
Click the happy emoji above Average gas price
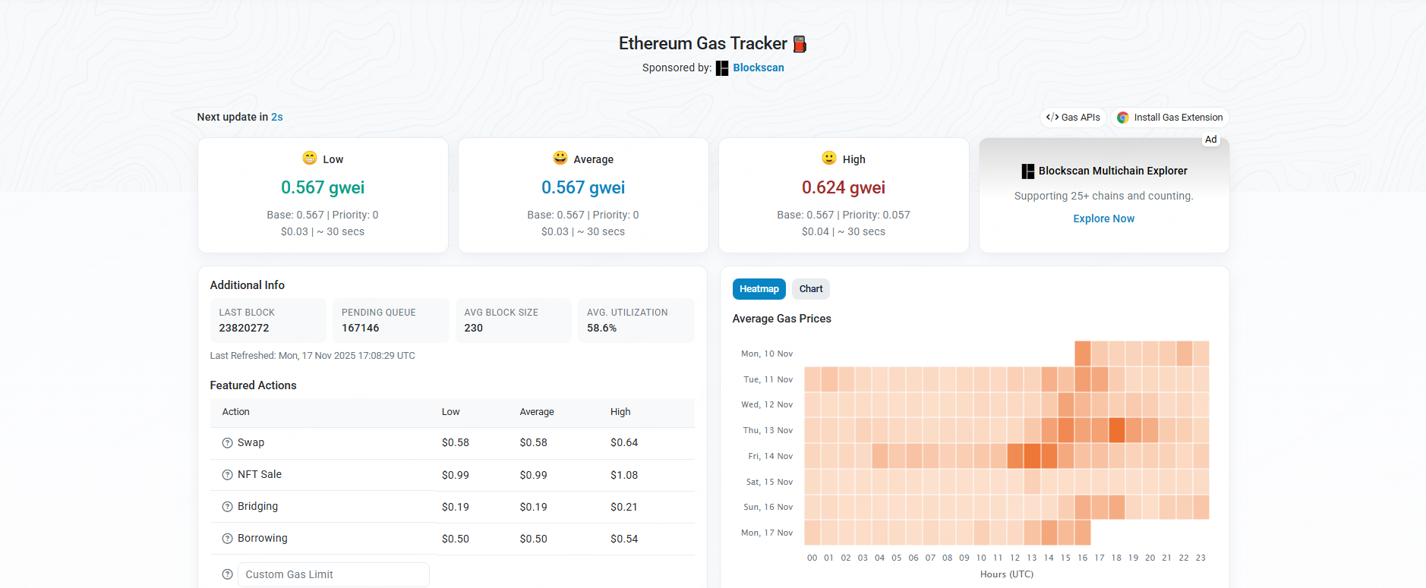click(x=560, y=158)
